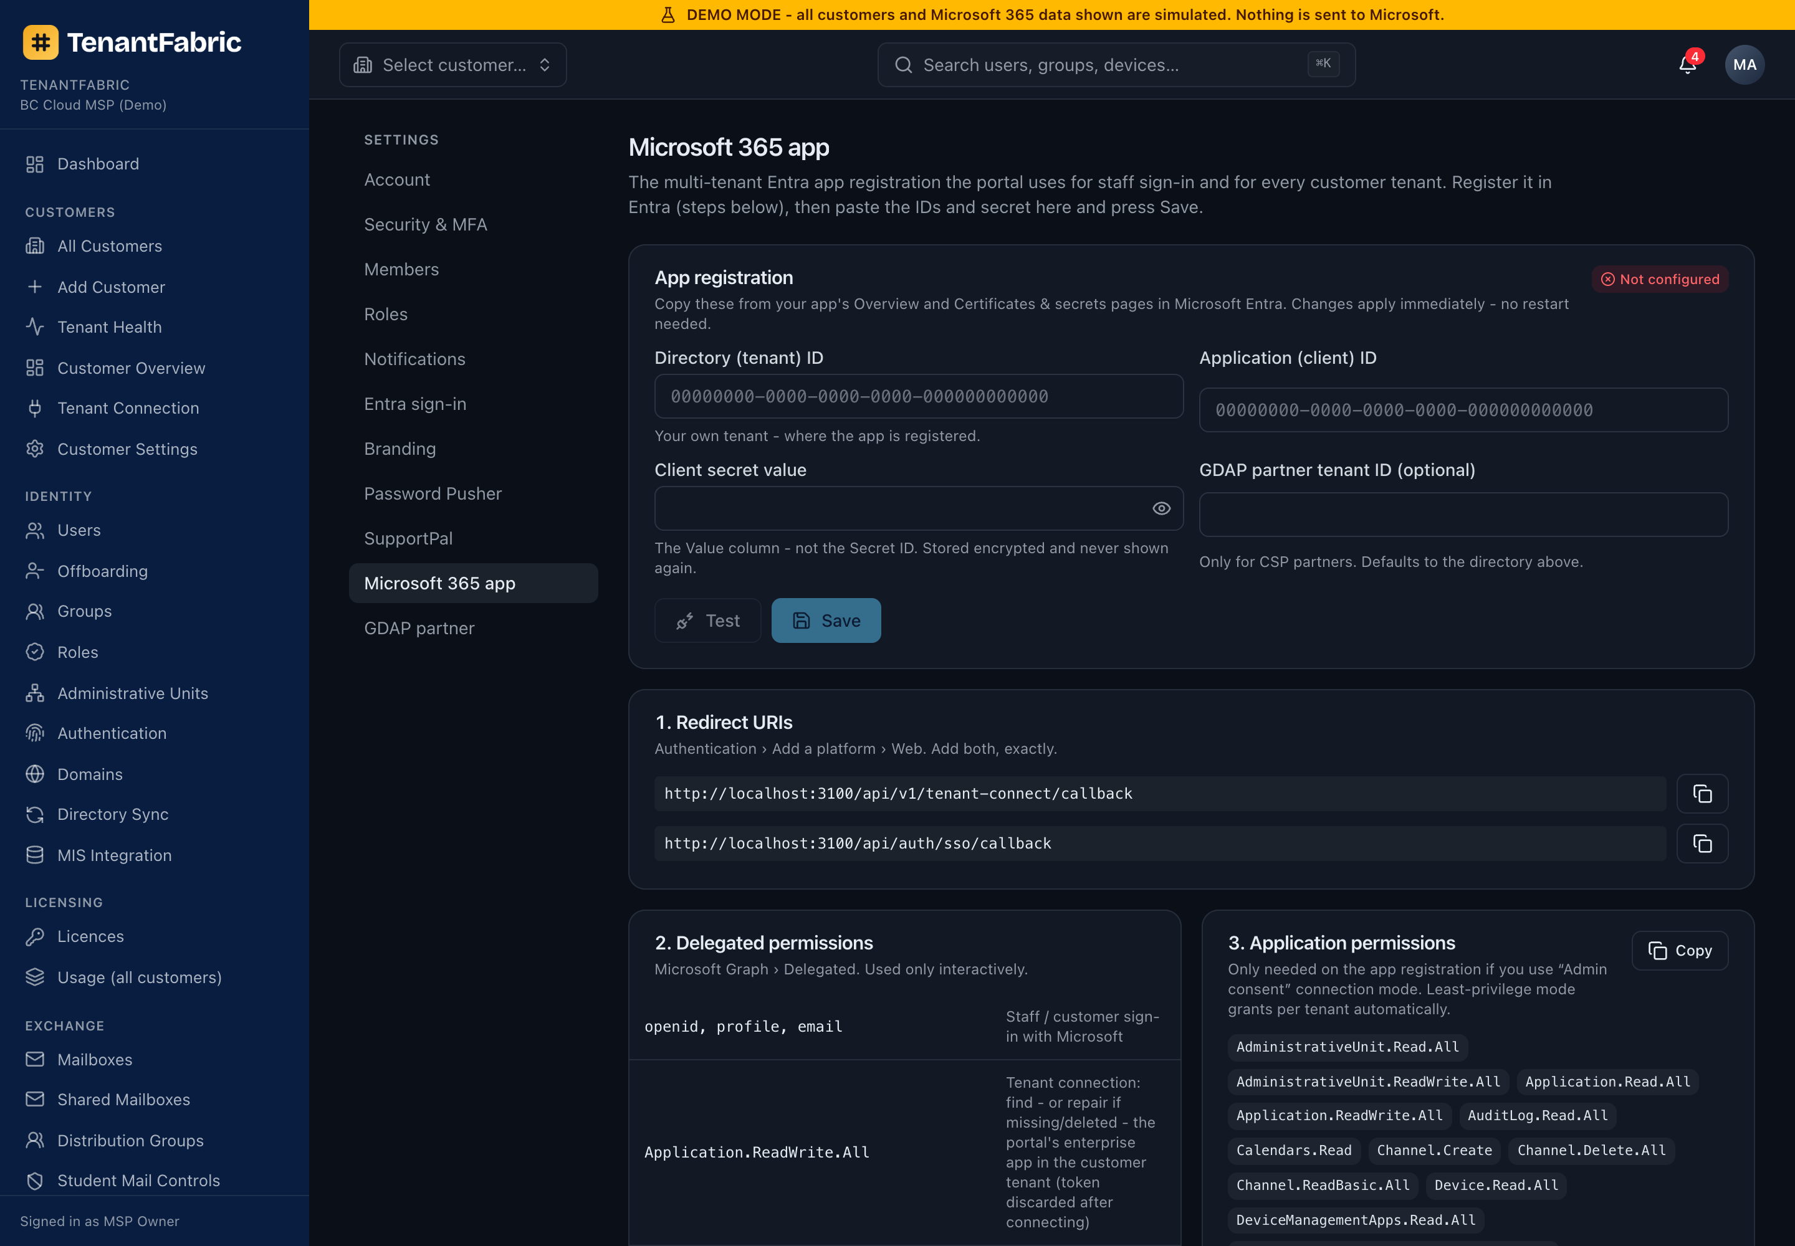Click the Administrative Units hierarchy icon

tap(35, 693)
